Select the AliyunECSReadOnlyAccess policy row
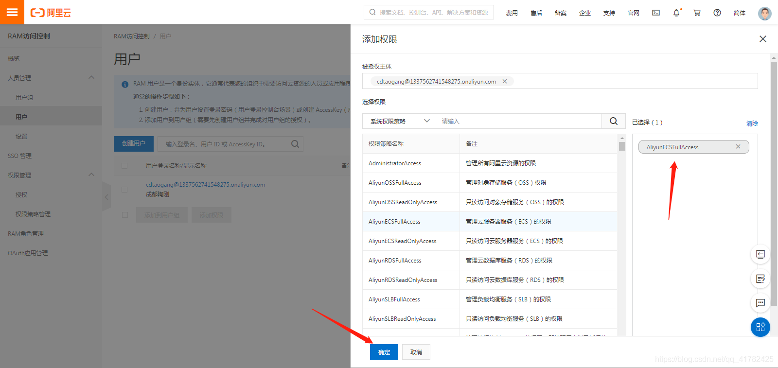The width and height of the screenshot is (778, 368). [490, 241]
